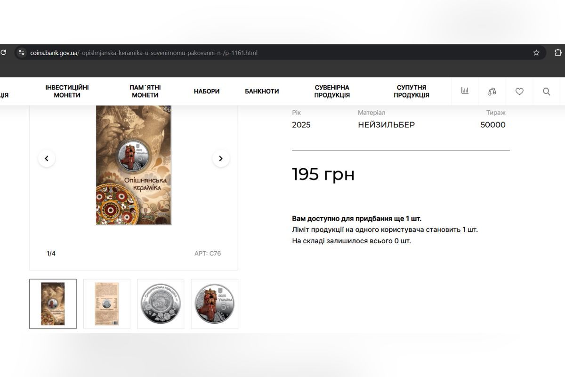Select СУВЕНІРНА ПРОДУКЦІЯ in the navigation
565x377 pixels.
point(332,91)
